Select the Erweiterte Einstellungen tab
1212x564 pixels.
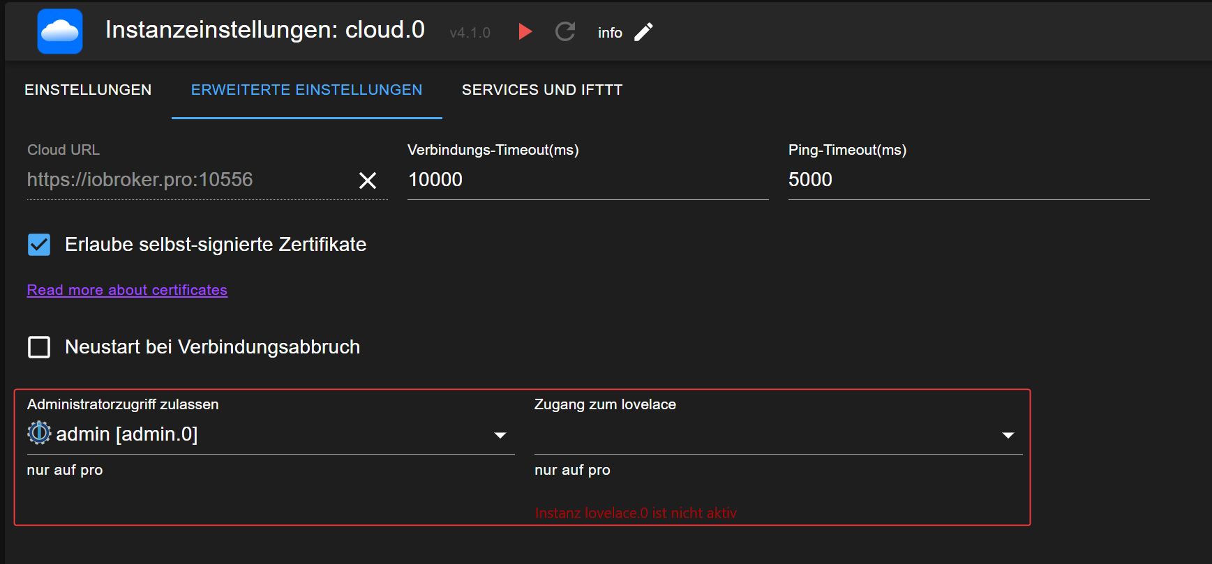[x=307, y=90]
